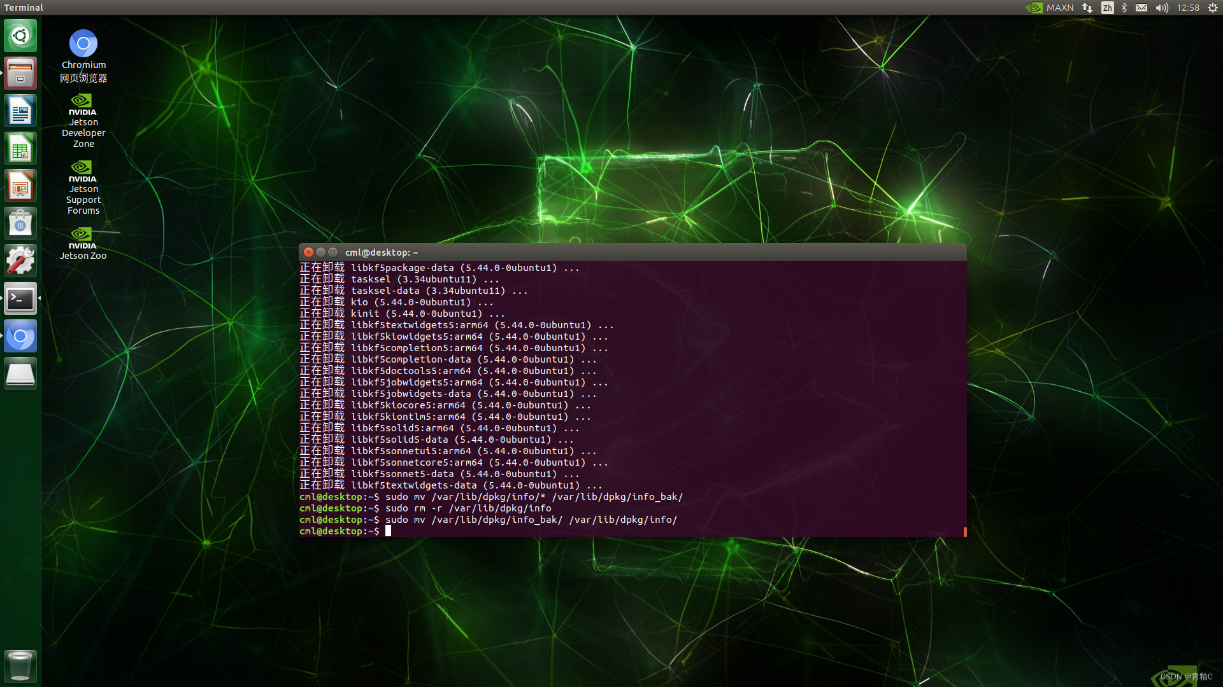Click the 'Terminal' title in the top panel
The height and width of the screenshot is (687, 1223).
(24, 8)
